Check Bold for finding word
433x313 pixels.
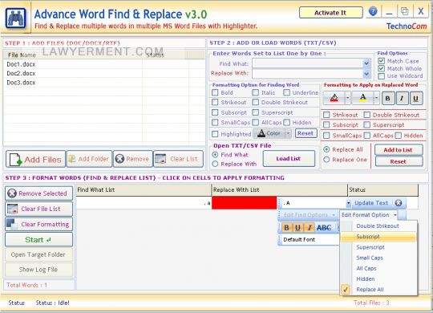(x=215, y=92)
